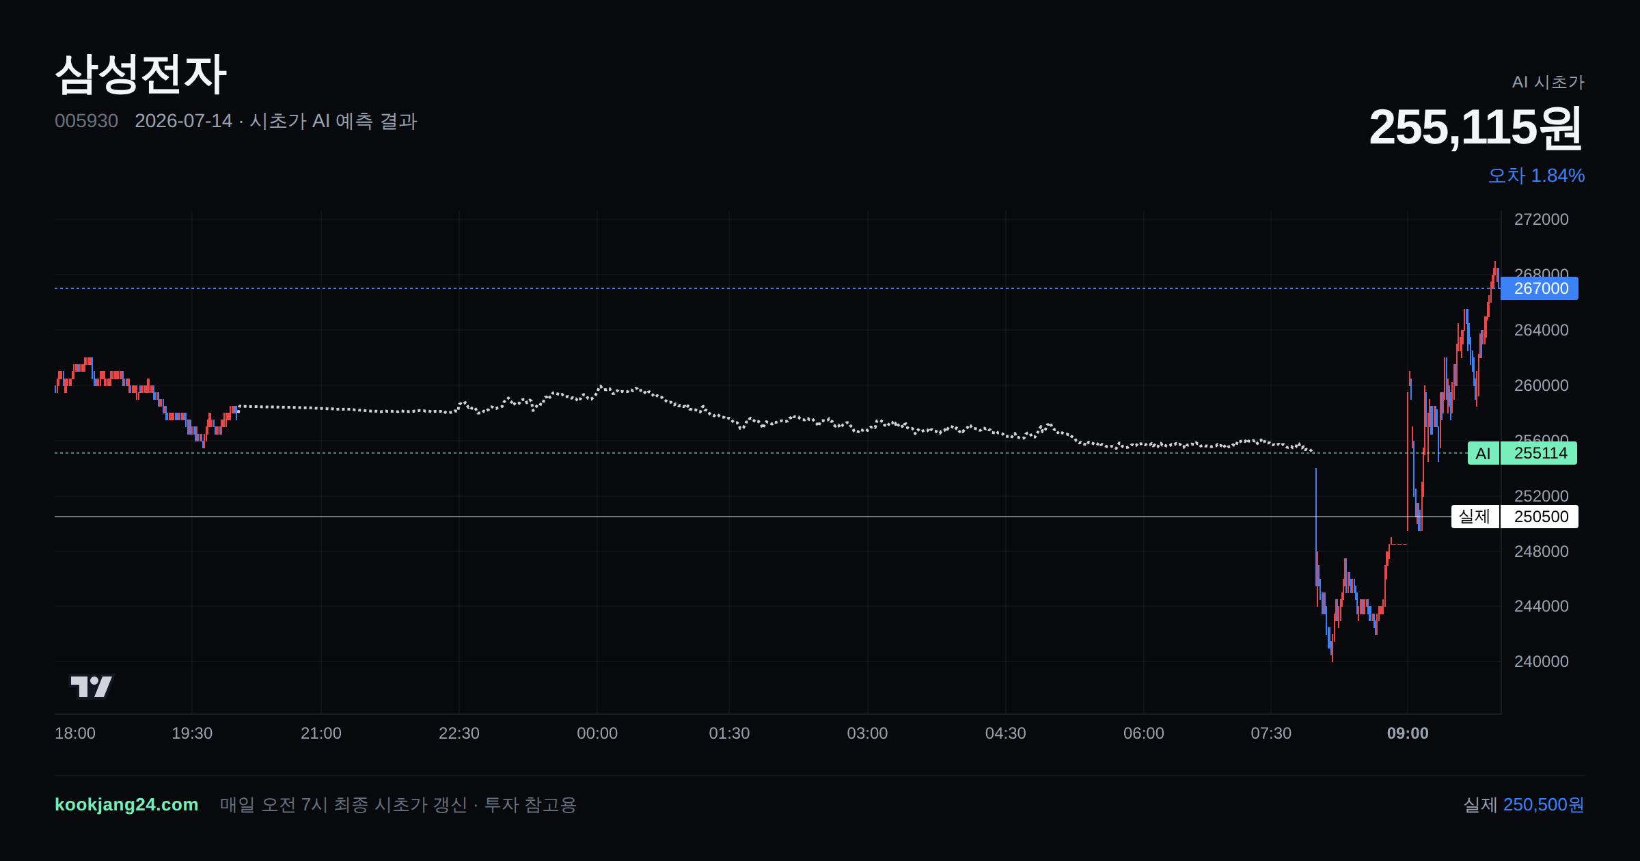Click the TradingView logo icon

coord(91,686)
